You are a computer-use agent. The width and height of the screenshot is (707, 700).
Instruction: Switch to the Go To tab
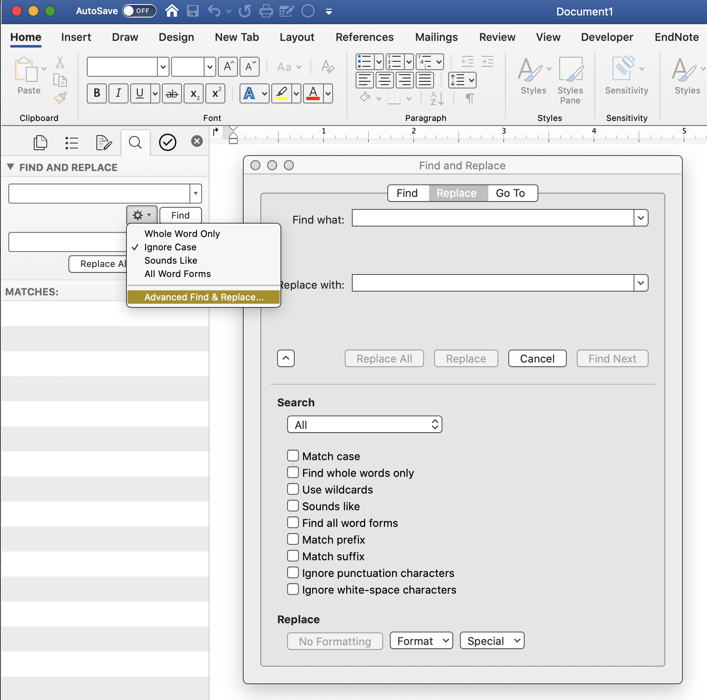510,193
